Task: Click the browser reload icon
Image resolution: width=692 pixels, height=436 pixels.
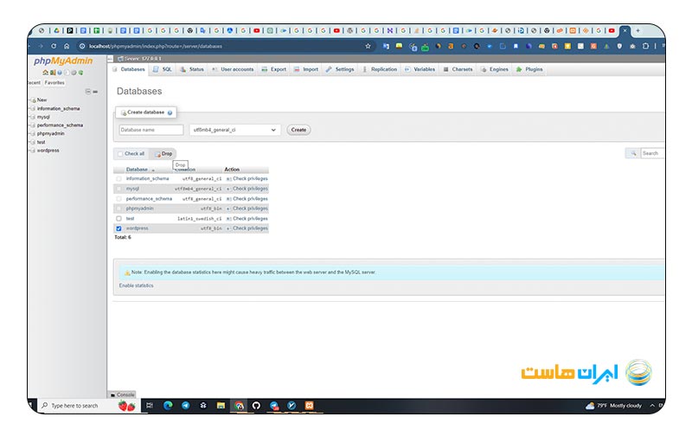Action: pyautogui.click(x=54, y=46)
